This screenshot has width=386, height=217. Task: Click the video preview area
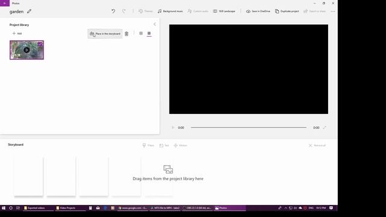point(248,69)
